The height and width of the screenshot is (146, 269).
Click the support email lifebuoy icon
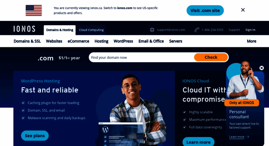point(152,30)
